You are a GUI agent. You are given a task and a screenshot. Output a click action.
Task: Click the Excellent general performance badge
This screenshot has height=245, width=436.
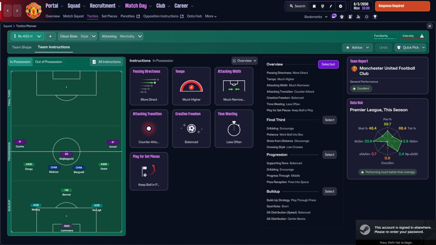[361, 88]
